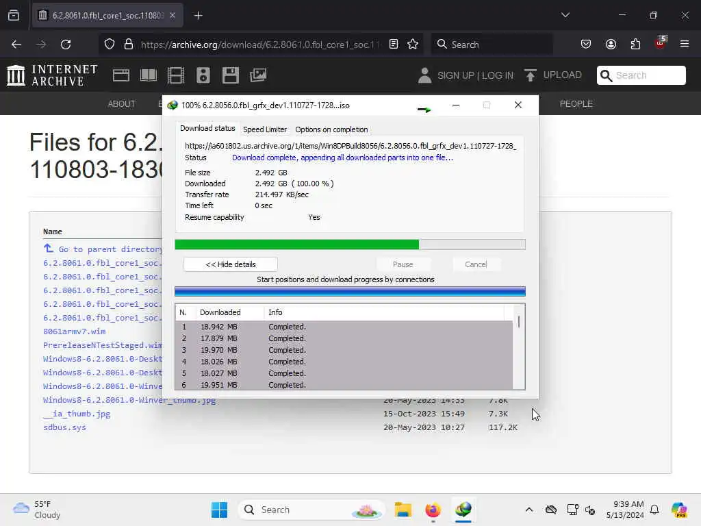
Task: Open File Explorer from taskbar
Action: pos(403,510)
